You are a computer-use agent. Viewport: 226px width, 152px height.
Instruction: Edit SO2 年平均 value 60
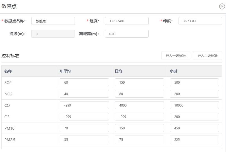[84, 82]
